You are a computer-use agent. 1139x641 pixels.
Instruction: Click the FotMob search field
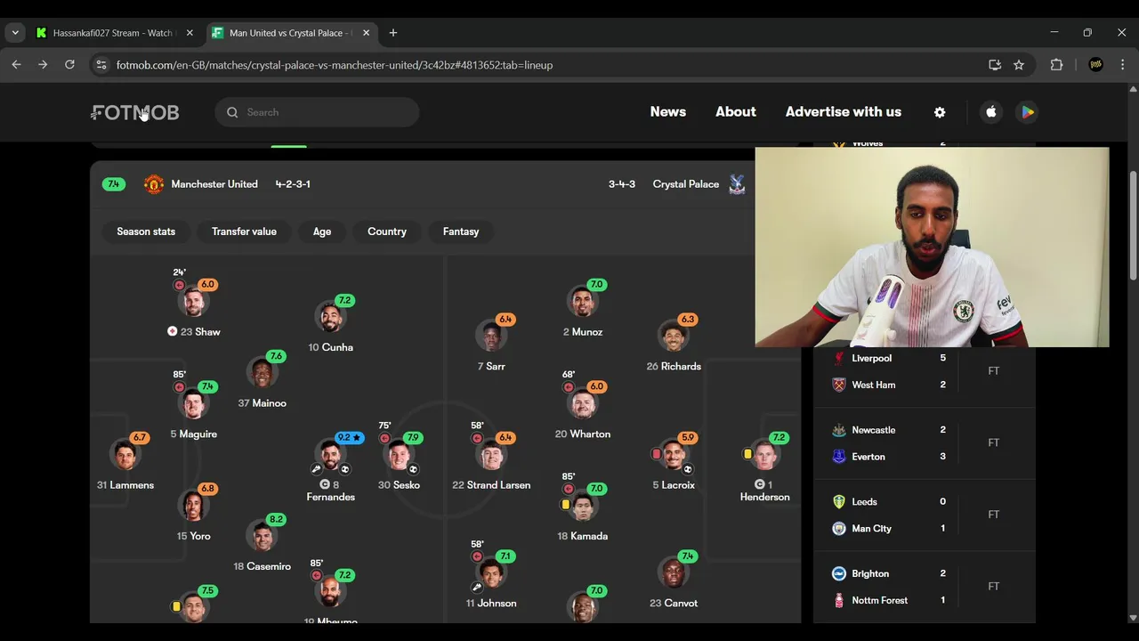point(317,112)
